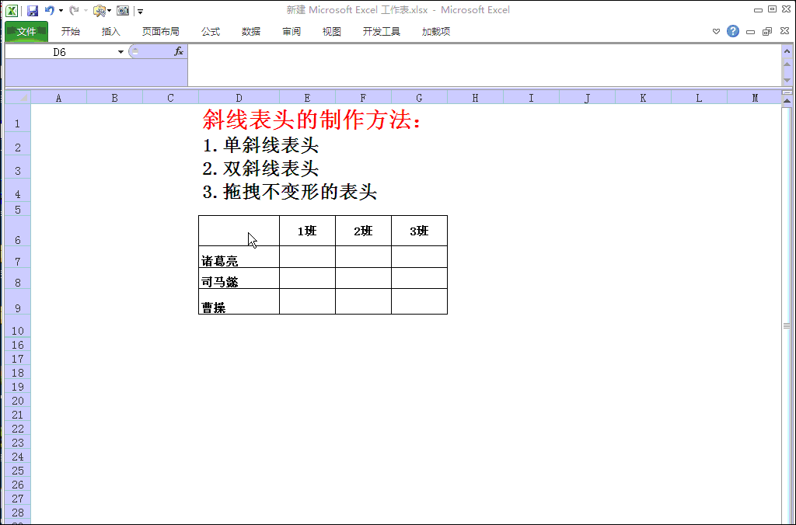The image size is (796, 525).
Task: Switch to the 开发工具 tab
Action: pyautogui.click(x=381, y=31)
